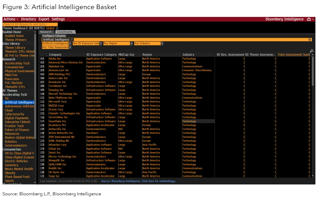Open the Actions menu
The width and height of the screenshot is (320, 201).
11,19
